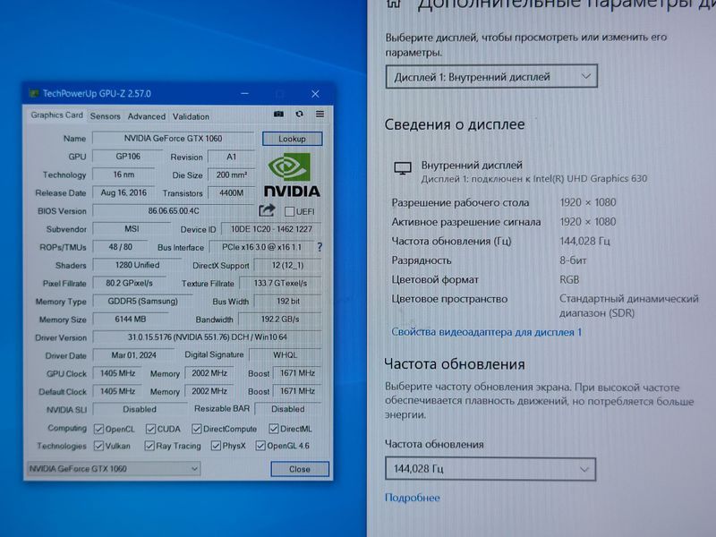The image size is (716, 537).
Task: Open the Дисплей 1: Внутренний дисплей dropdown
Action: point(491,77)
